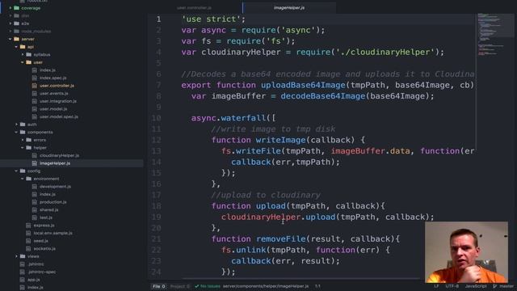This screenshot has width=517, height=291.
Task: Click file icon beside .jshintrc-spec
Action: click(22, 272)
